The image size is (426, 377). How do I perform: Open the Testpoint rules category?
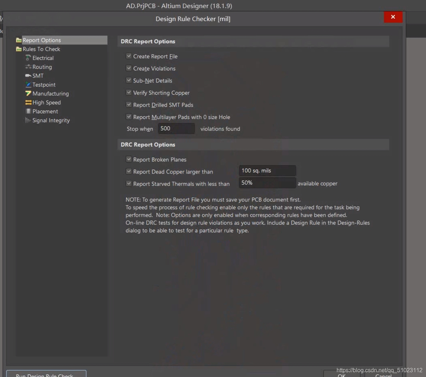click(x=44, y=84)
